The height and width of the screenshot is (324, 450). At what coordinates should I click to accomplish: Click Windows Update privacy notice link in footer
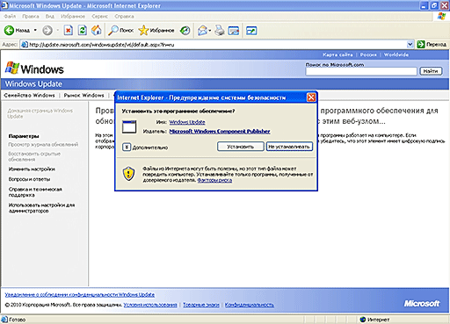pos(80,295)
